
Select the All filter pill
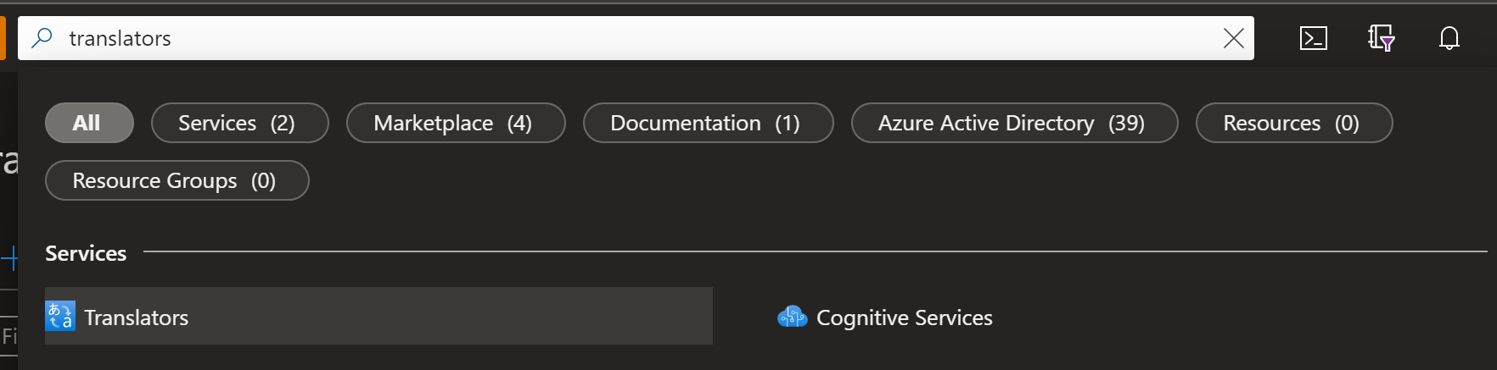click(x=88, y=123)
